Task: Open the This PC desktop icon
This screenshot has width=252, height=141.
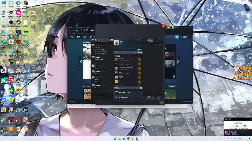Action: coord(3,4)
